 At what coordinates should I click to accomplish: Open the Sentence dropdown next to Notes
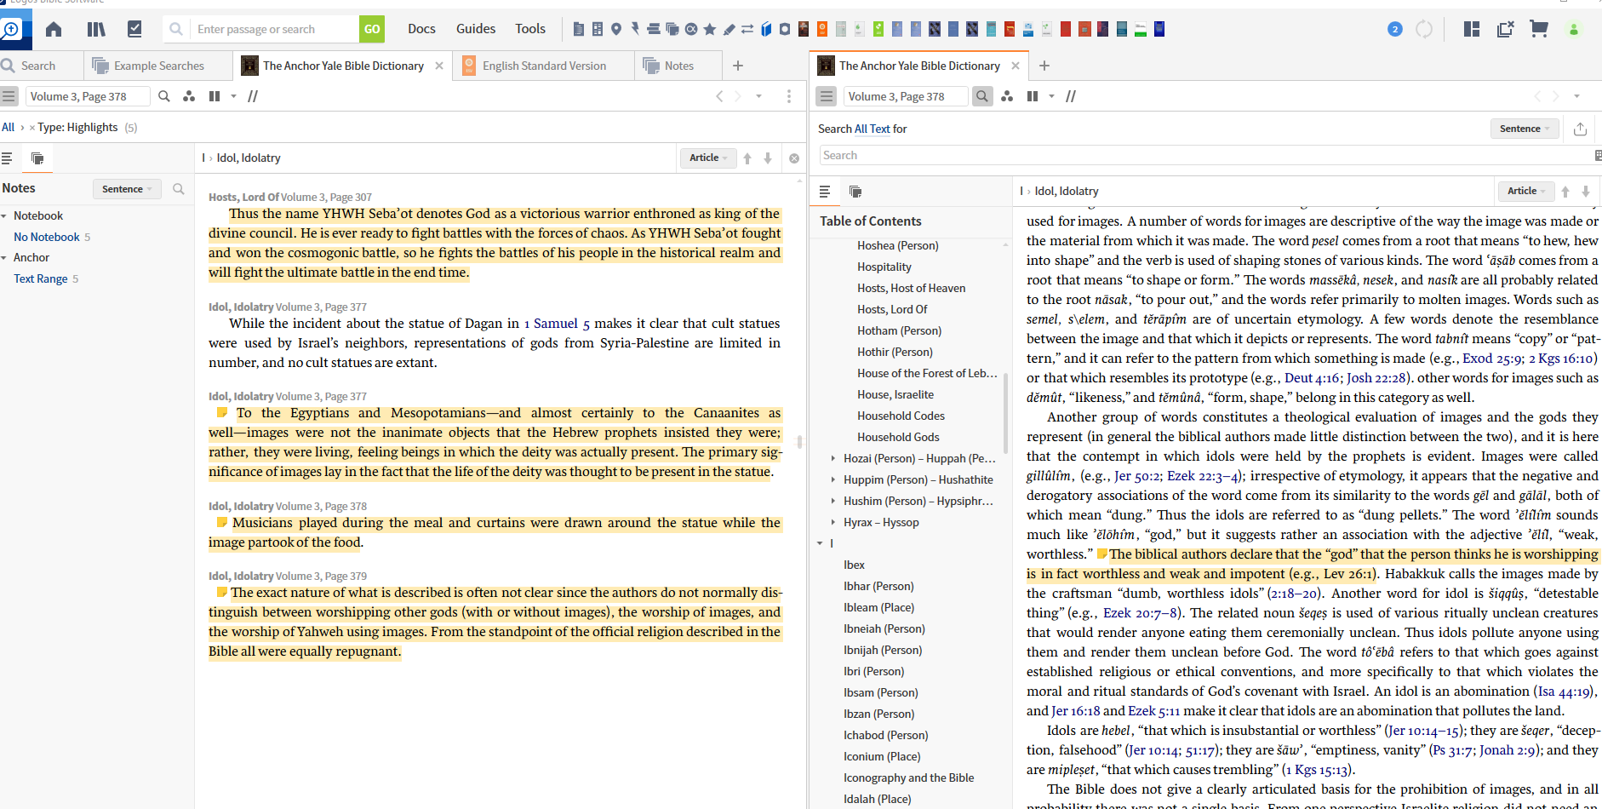click(x=127, y=189)
